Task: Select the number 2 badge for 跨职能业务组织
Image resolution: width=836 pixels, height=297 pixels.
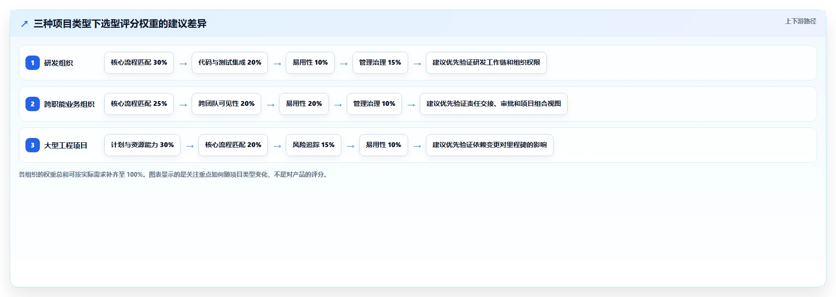Action: point(33,104)
